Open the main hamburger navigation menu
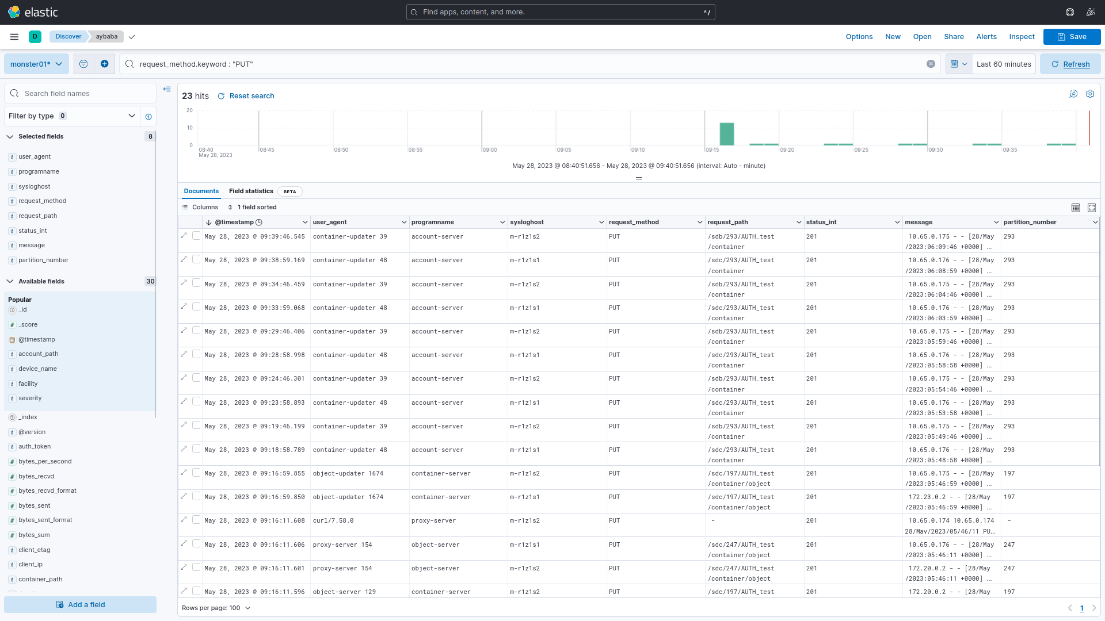This screenshot has height=621, width=1105. click(x=14, y=37)
